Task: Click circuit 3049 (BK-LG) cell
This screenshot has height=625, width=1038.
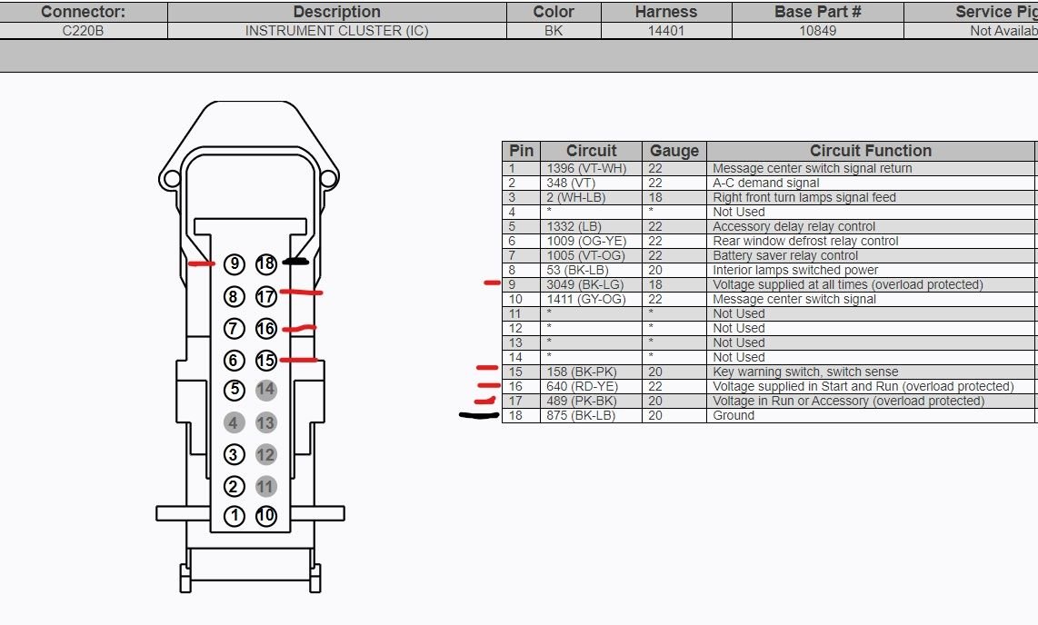Action: [590, 284]
